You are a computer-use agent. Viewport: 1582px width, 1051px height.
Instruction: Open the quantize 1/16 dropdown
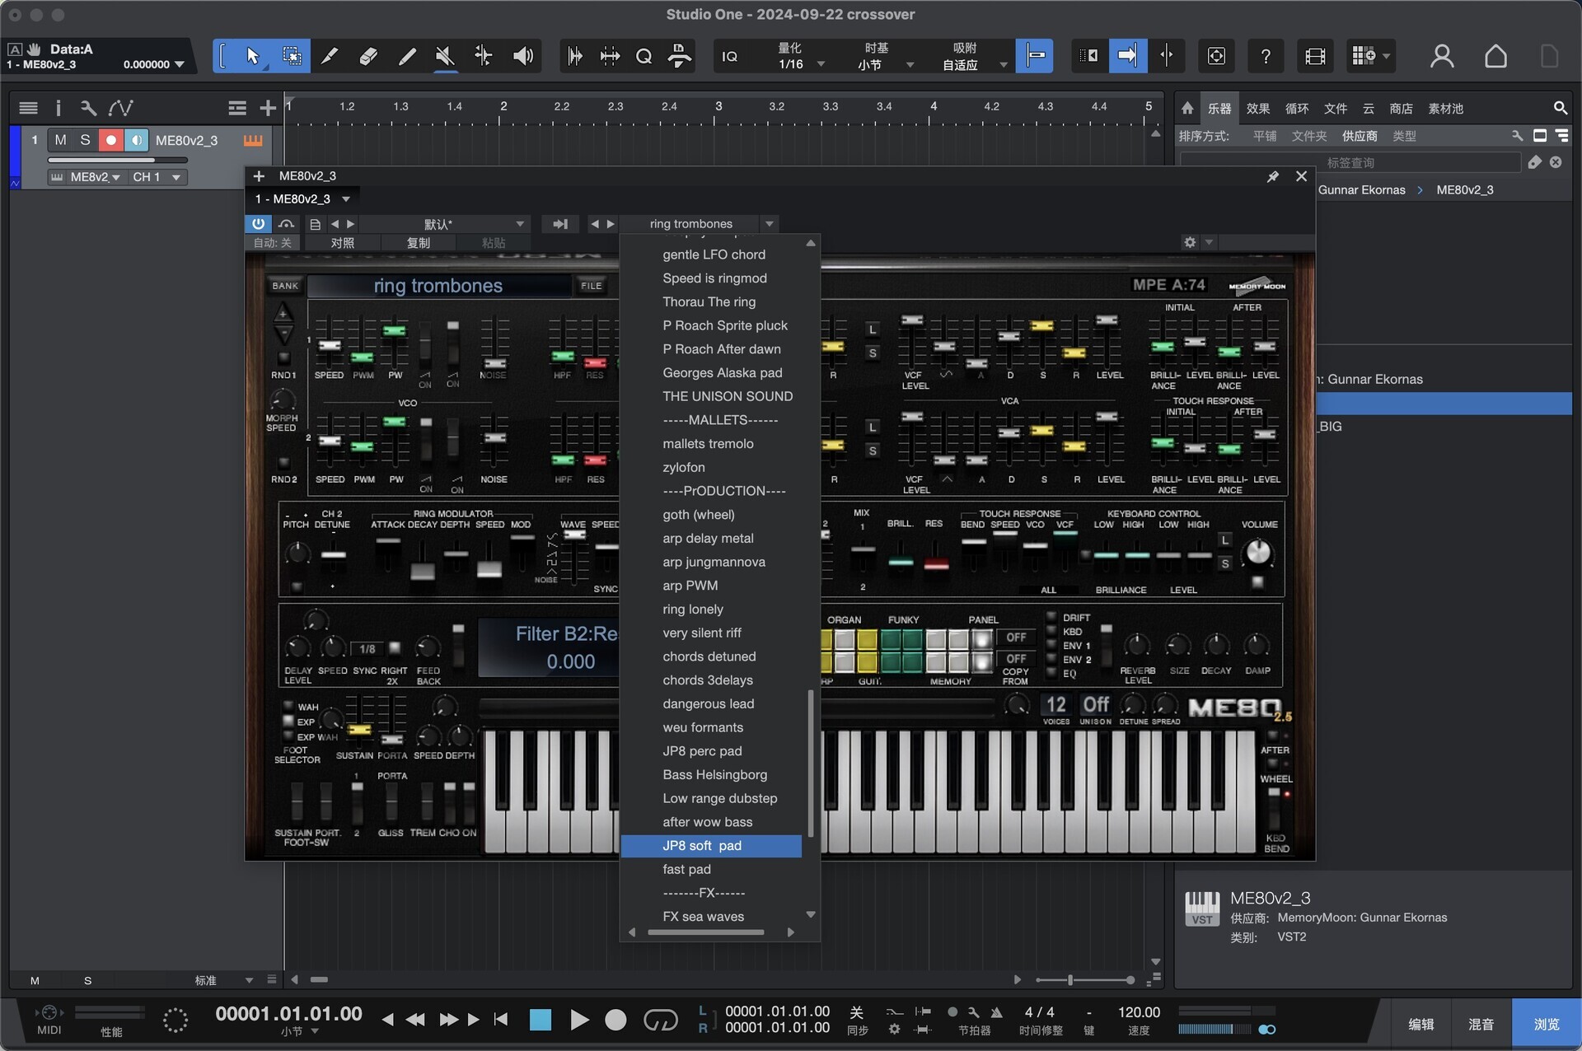(x=821, y=64)
